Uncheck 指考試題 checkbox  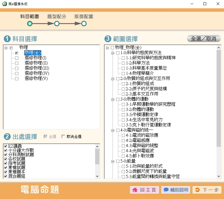point(5,163)
